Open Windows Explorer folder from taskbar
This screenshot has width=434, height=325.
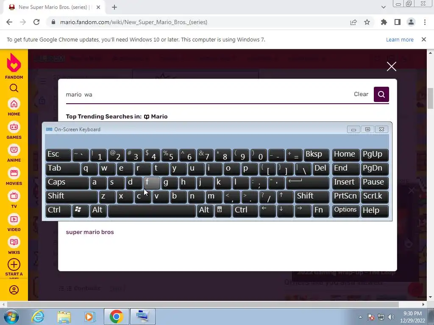(64, 317)
